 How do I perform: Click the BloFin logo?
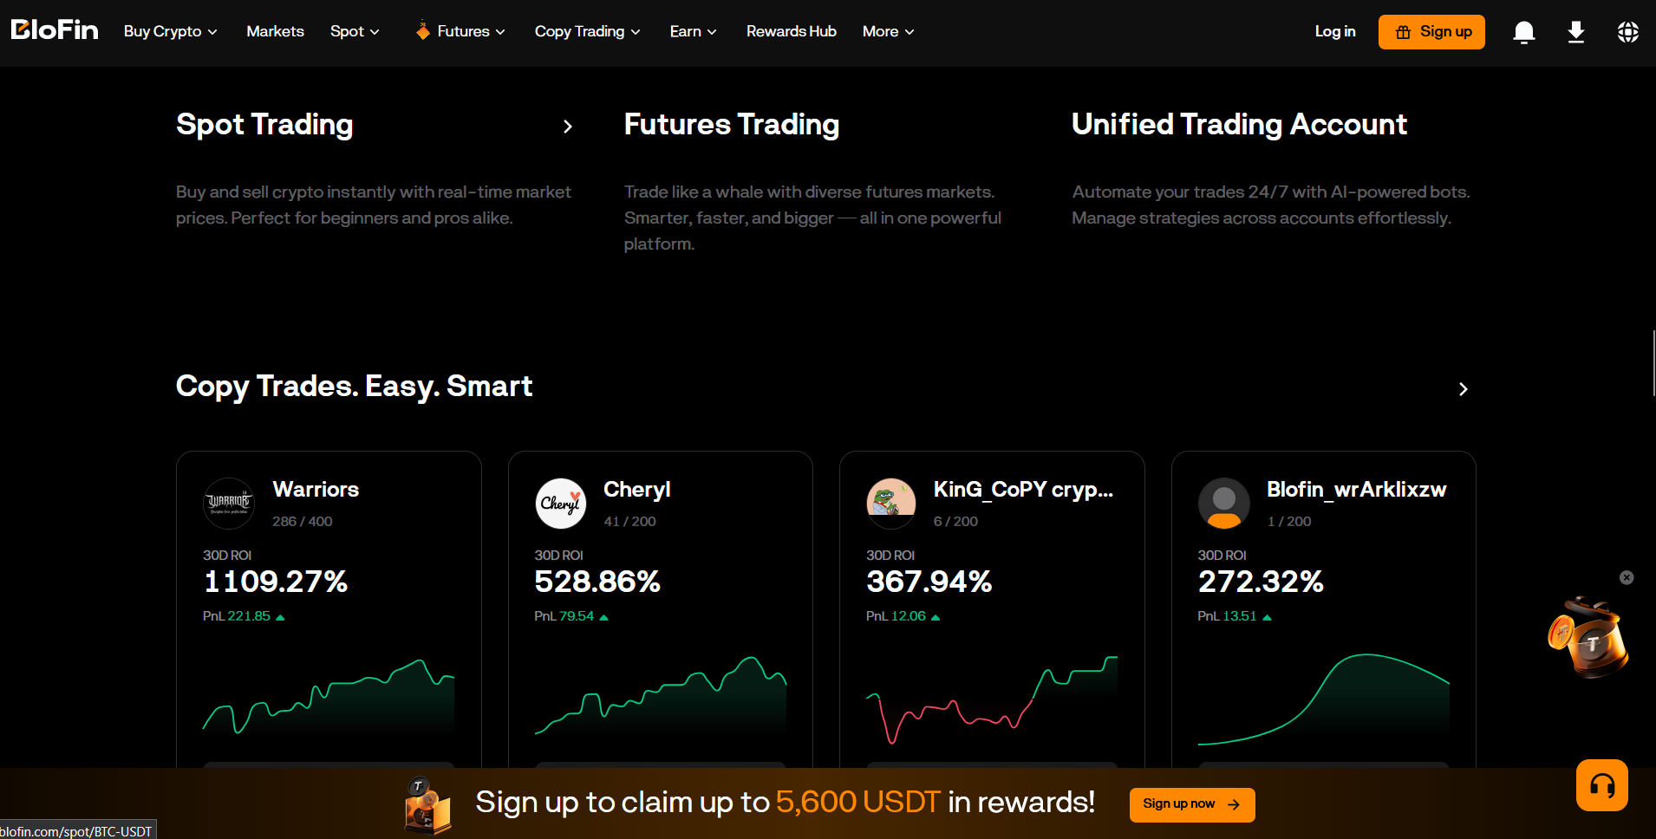(55, 30)
